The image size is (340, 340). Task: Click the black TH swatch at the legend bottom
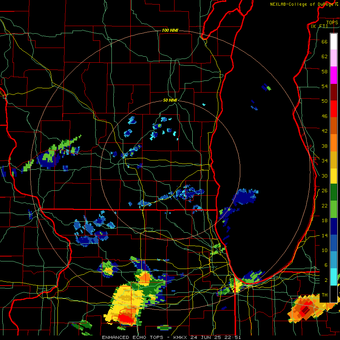pyautogui.click(x=334, y=294)
